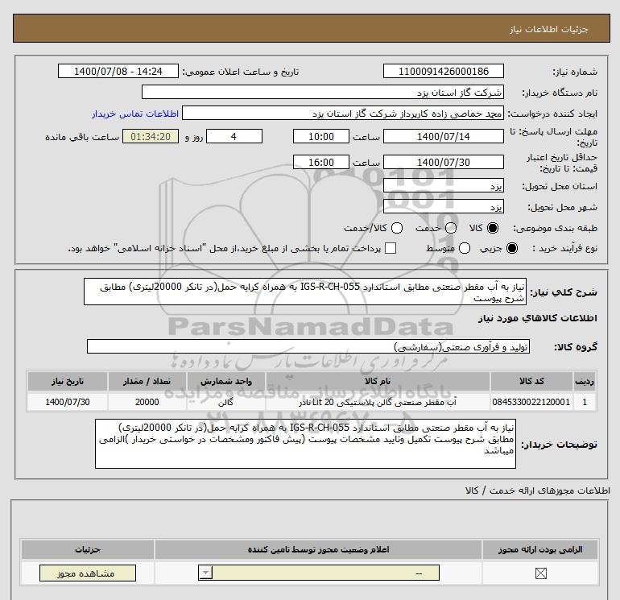Click the گالن unit cell
The image size is (620, 600).
tap(225, 402)
